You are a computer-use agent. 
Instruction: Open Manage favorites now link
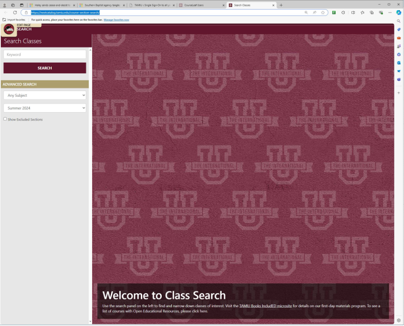(116, 20)
